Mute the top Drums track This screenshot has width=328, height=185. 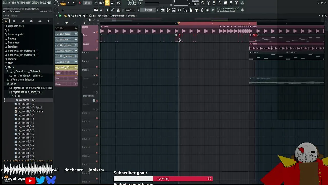click(97, 32)
